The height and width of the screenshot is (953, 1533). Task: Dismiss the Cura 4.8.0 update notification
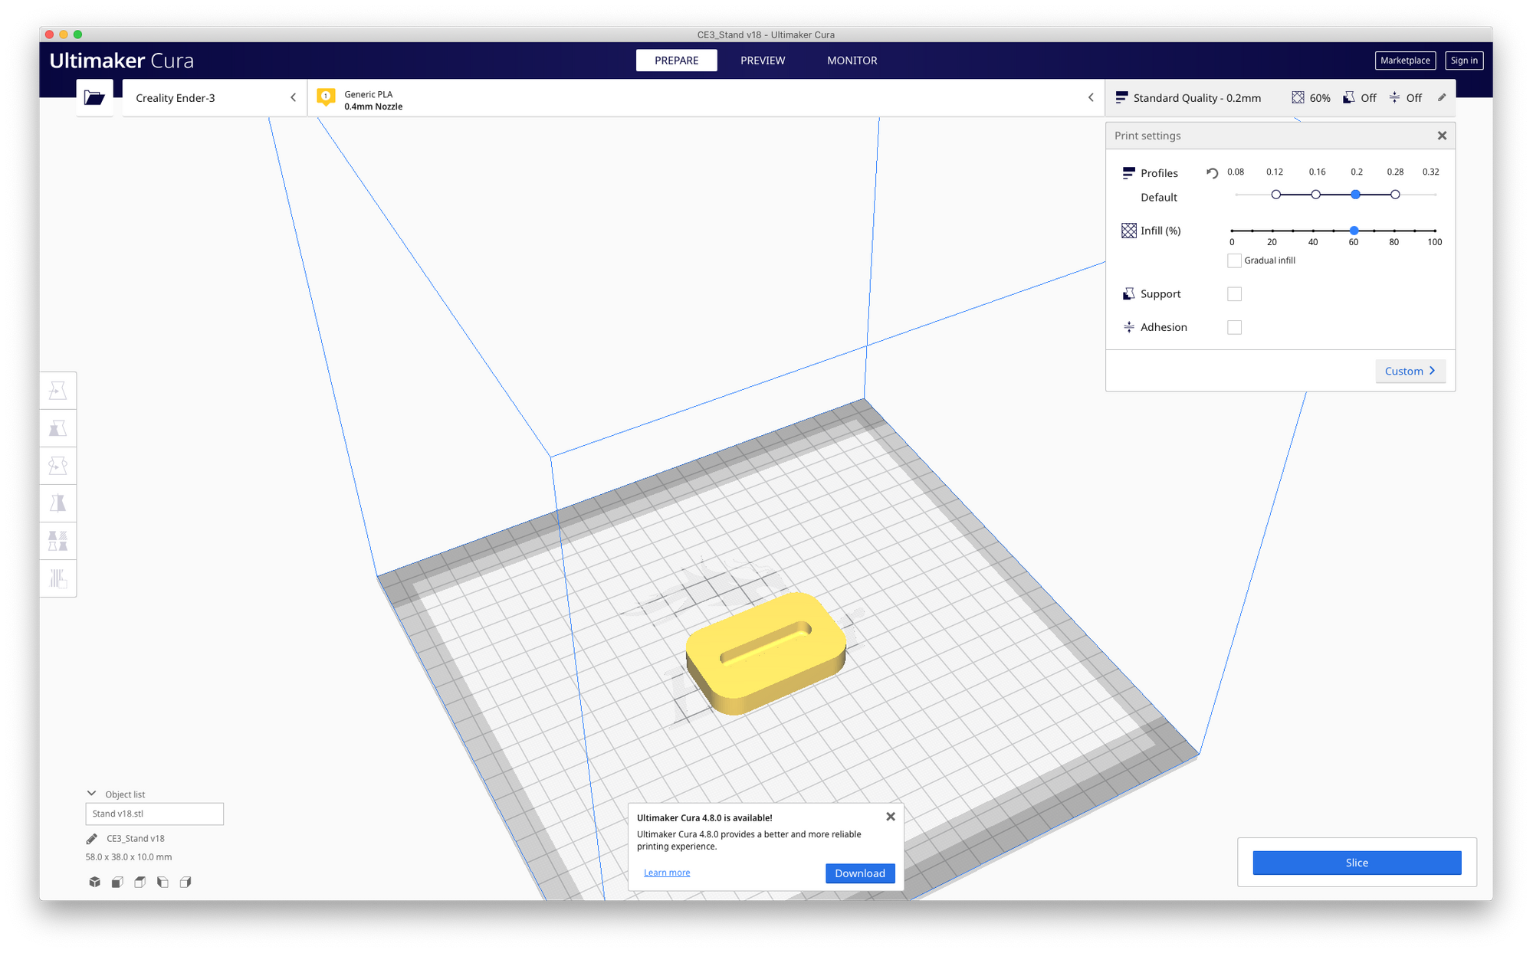[891, 817]
